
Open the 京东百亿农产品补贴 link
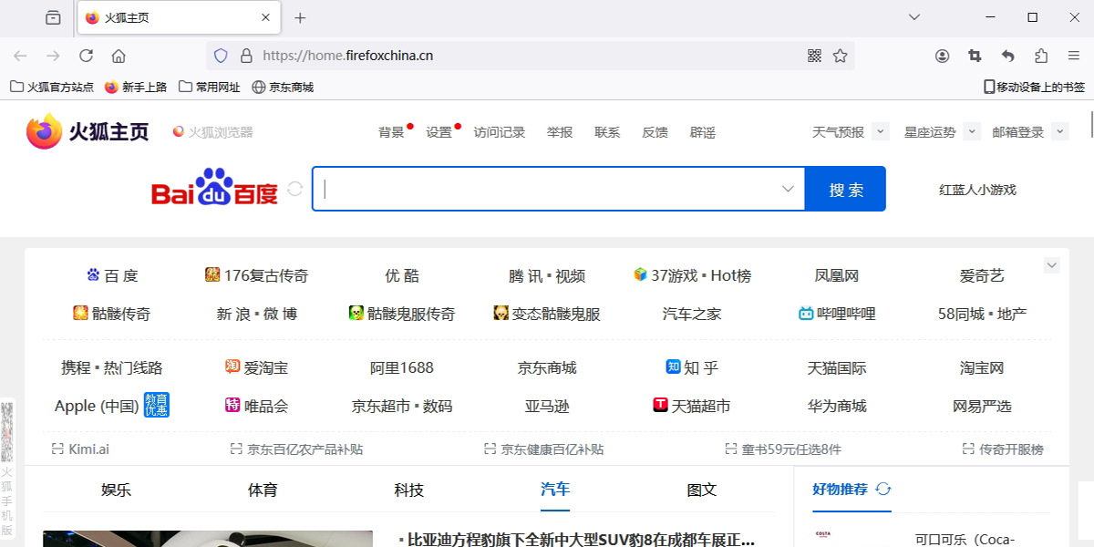[x=296, y=449]
